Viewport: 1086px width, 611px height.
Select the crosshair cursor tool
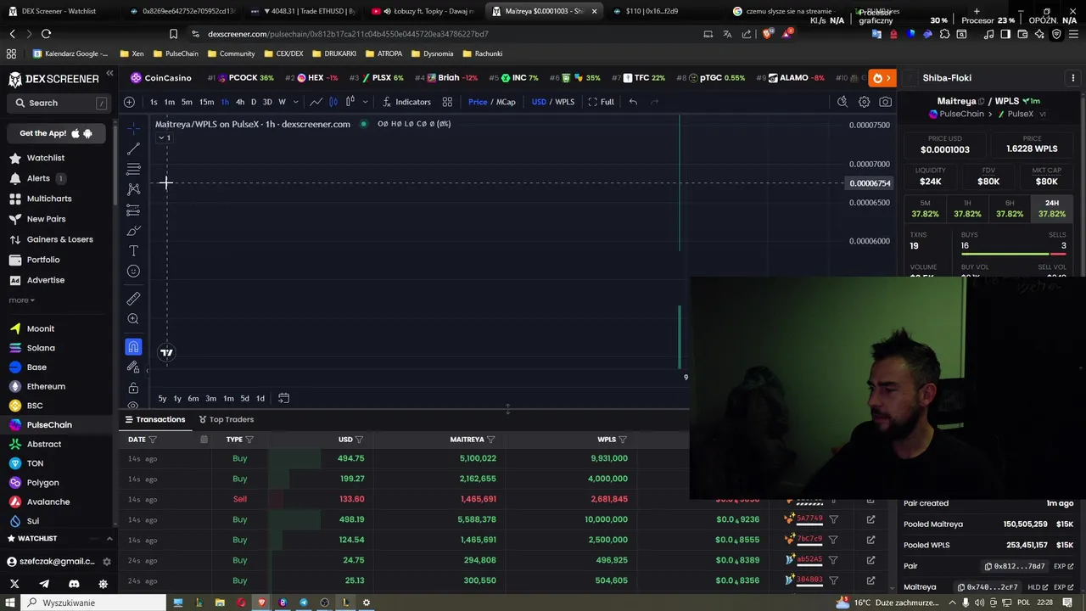pos(133,128)
